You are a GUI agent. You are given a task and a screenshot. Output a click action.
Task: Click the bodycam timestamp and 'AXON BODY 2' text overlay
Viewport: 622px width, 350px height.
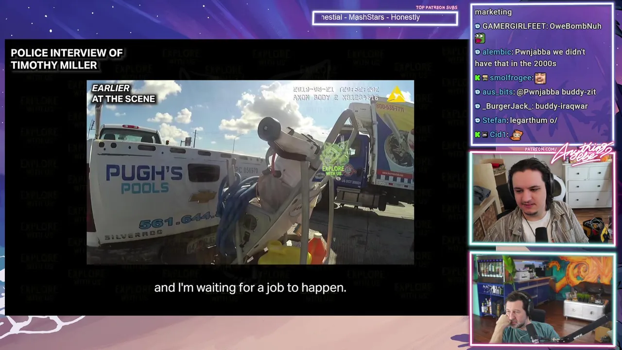(336, 94)
